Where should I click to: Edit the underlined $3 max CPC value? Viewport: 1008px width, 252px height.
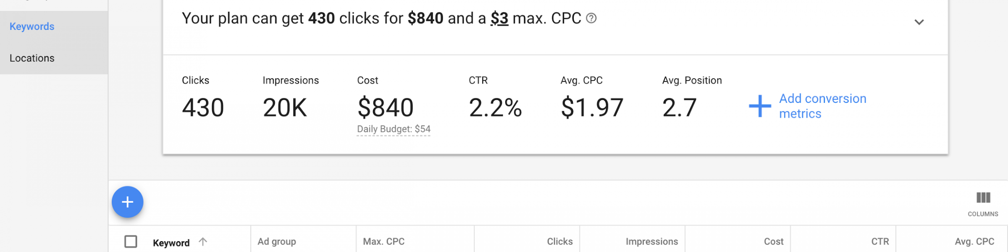pos(499,18)
